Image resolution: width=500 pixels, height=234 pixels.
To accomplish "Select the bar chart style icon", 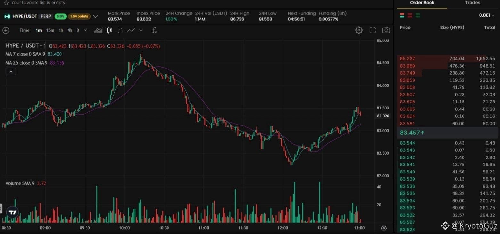I will (120, 30).
